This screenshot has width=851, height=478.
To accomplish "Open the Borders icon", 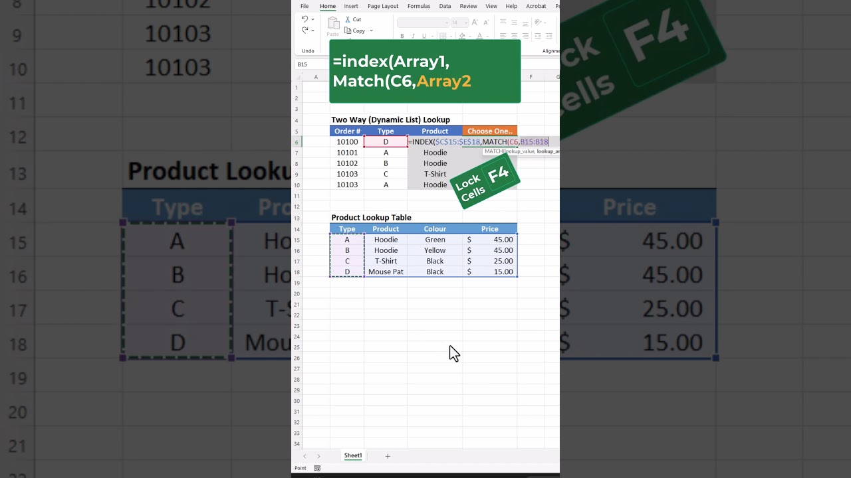I will pyautogui.click(x=443, y=36).
